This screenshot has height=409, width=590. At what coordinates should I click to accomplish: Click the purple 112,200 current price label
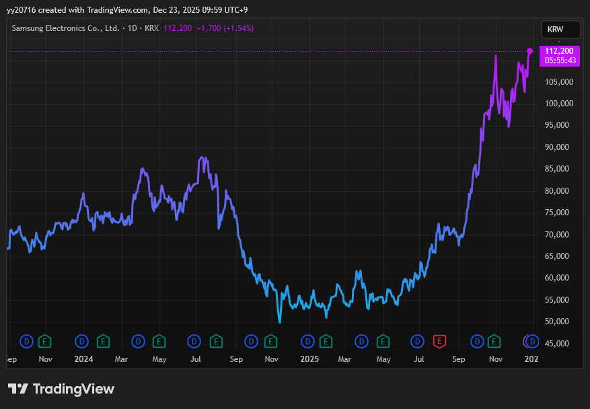560,51
